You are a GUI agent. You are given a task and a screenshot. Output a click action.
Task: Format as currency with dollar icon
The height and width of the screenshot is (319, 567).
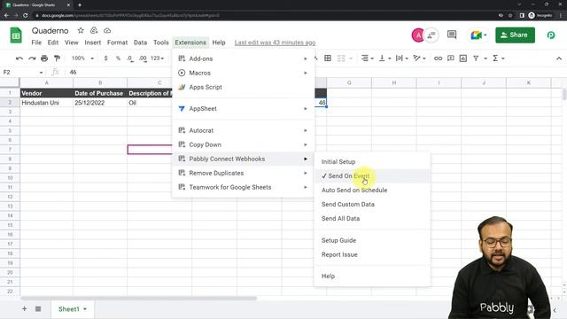(x=105, y=58)
